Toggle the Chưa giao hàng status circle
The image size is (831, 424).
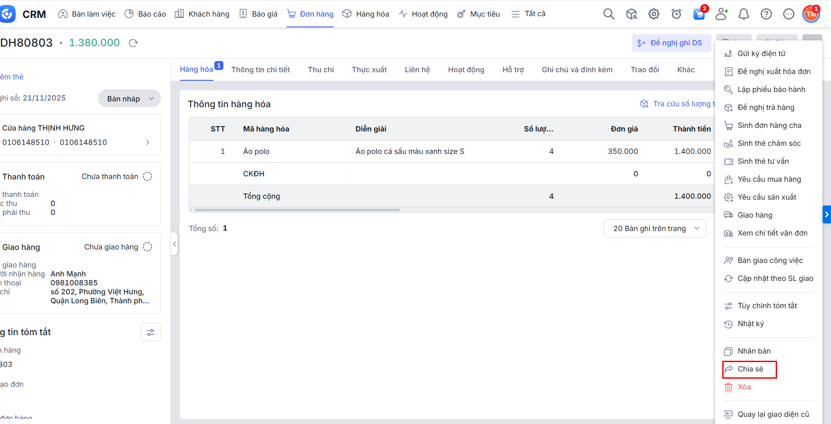tap(147, 247)
